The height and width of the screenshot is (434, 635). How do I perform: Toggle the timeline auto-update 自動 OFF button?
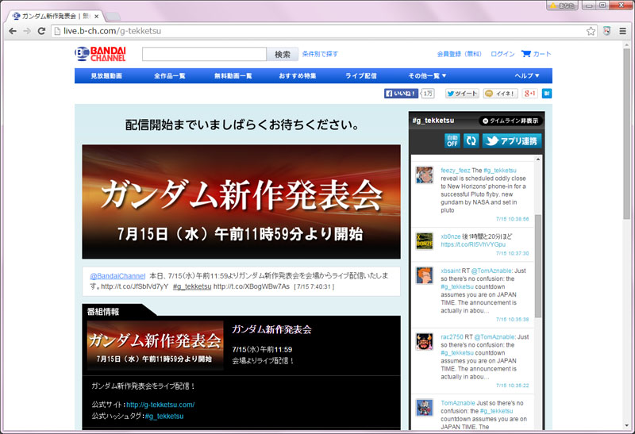(x=452, y=141)
